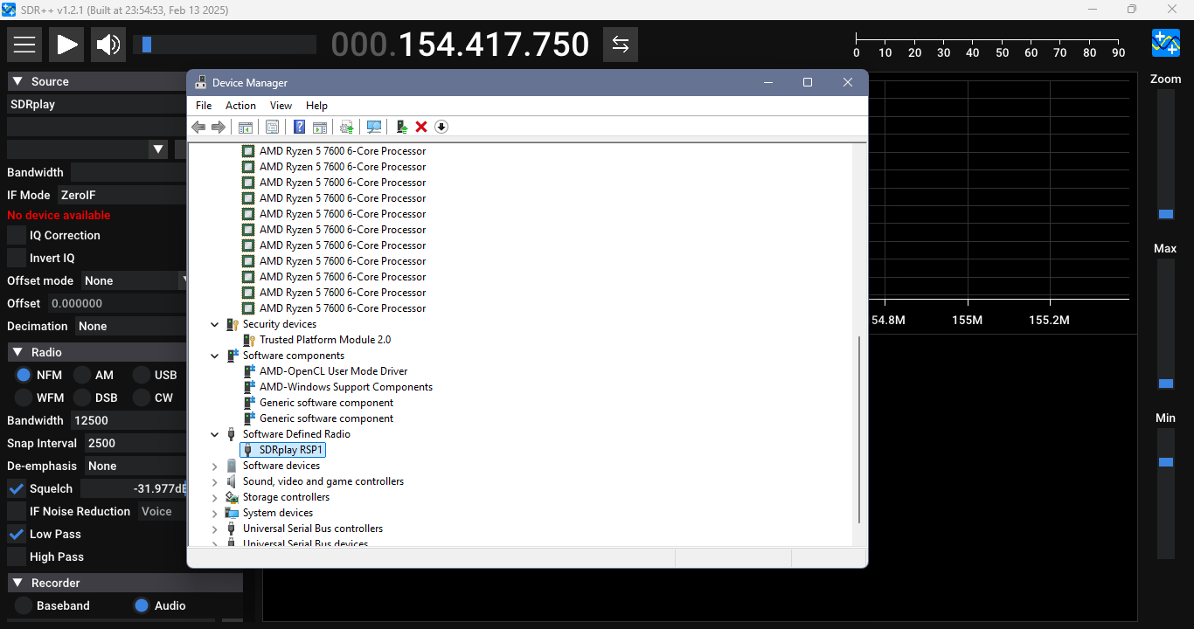This screenshot has width=1194, height=629.
Task: Collapse the Recorder section header
Action: pos(125,583)
